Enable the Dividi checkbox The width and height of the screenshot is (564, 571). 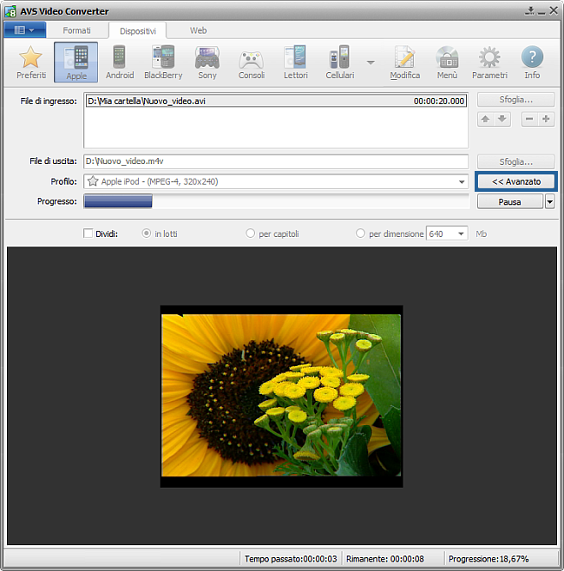tap(88, 233)
